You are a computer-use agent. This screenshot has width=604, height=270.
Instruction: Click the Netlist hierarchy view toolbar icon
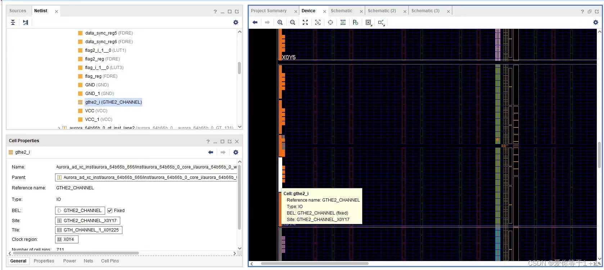click(26, 22)
